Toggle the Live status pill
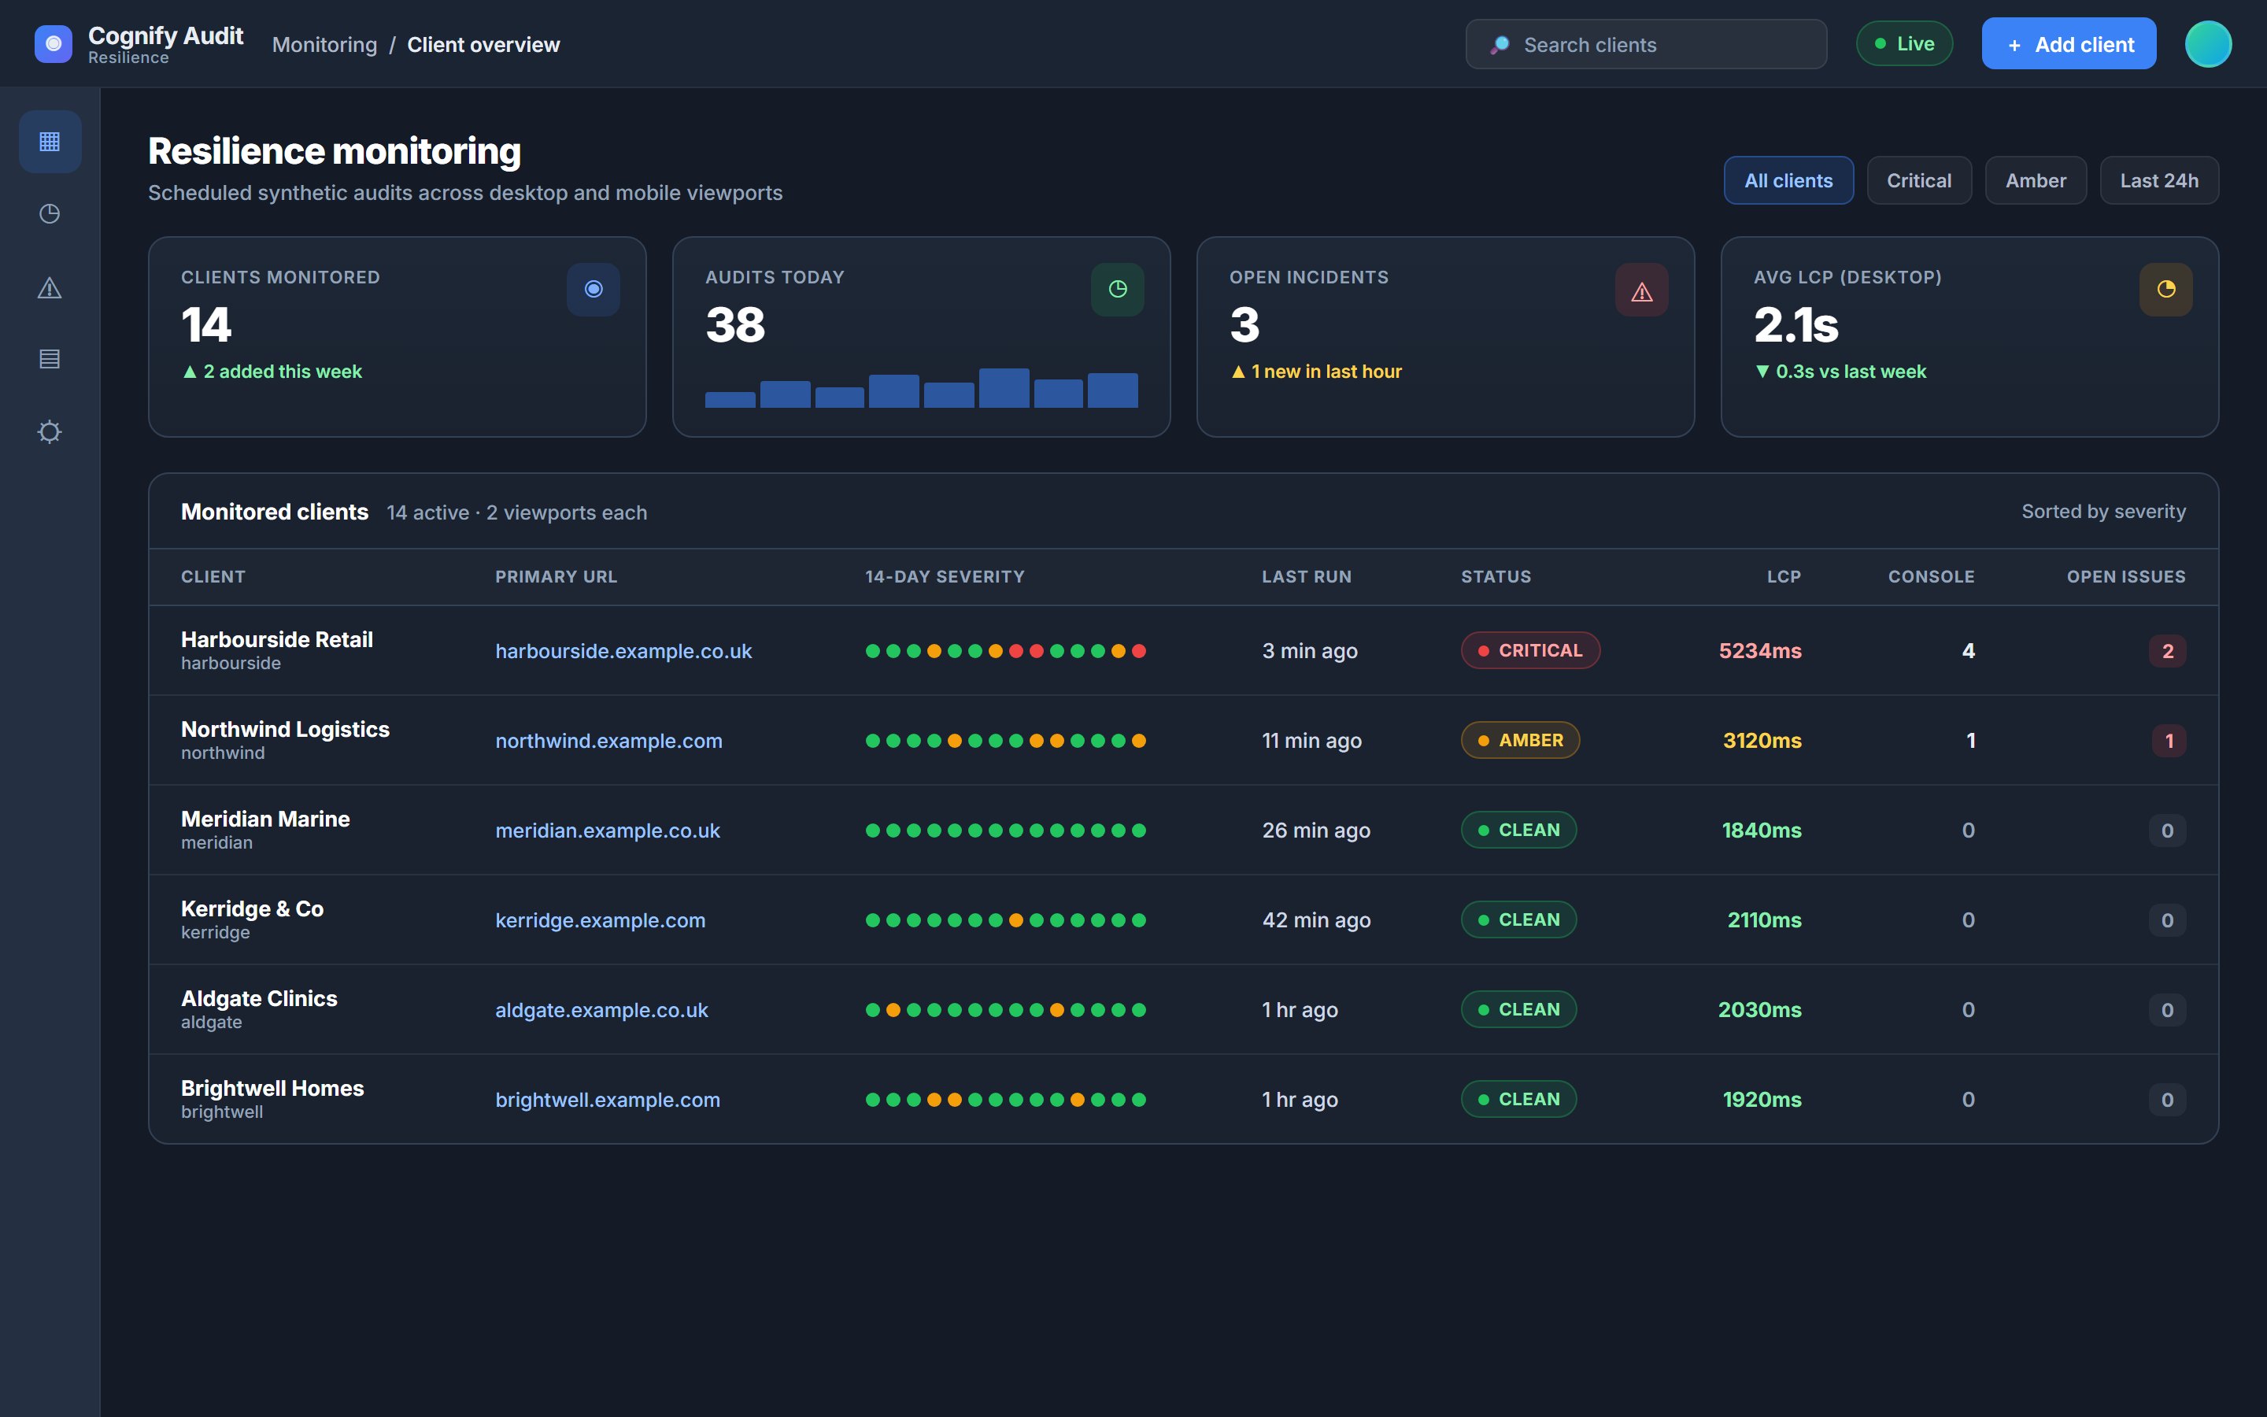Viewport: 2267px width, 1417px height. pos(1904,44)
